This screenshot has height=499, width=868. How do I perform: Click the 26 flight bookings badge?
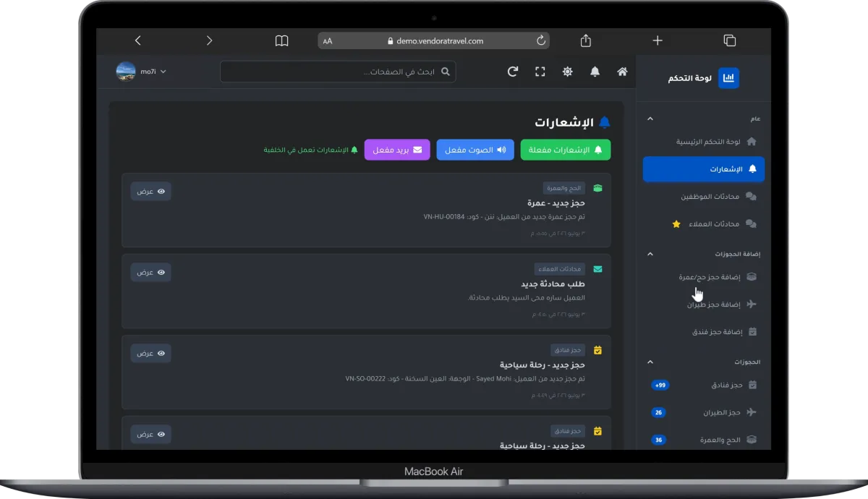click(x=658, y=413)
